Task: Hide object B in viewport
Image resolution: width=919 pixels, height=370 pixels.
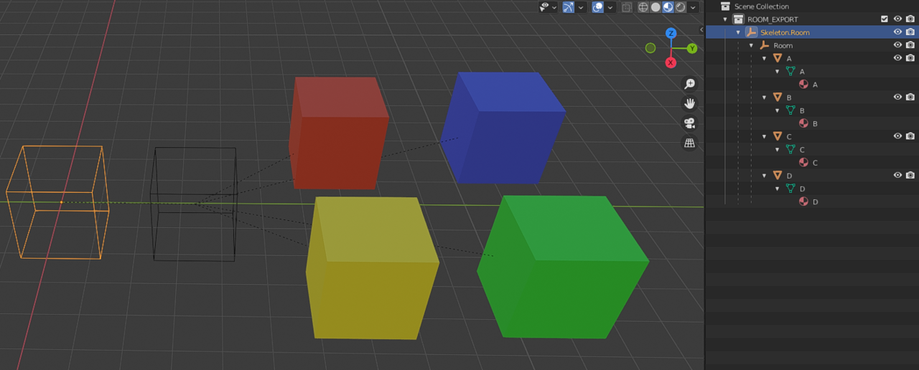Action: (x=897, y=97)
